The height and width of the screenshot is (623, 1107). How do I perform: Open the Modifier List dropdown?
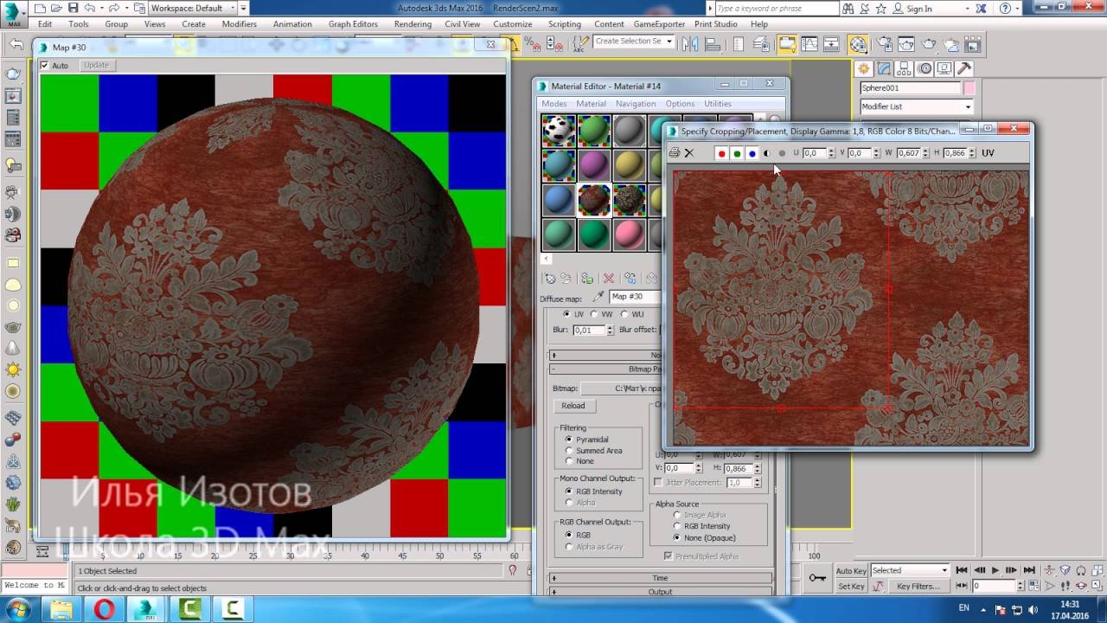[917, 106]
